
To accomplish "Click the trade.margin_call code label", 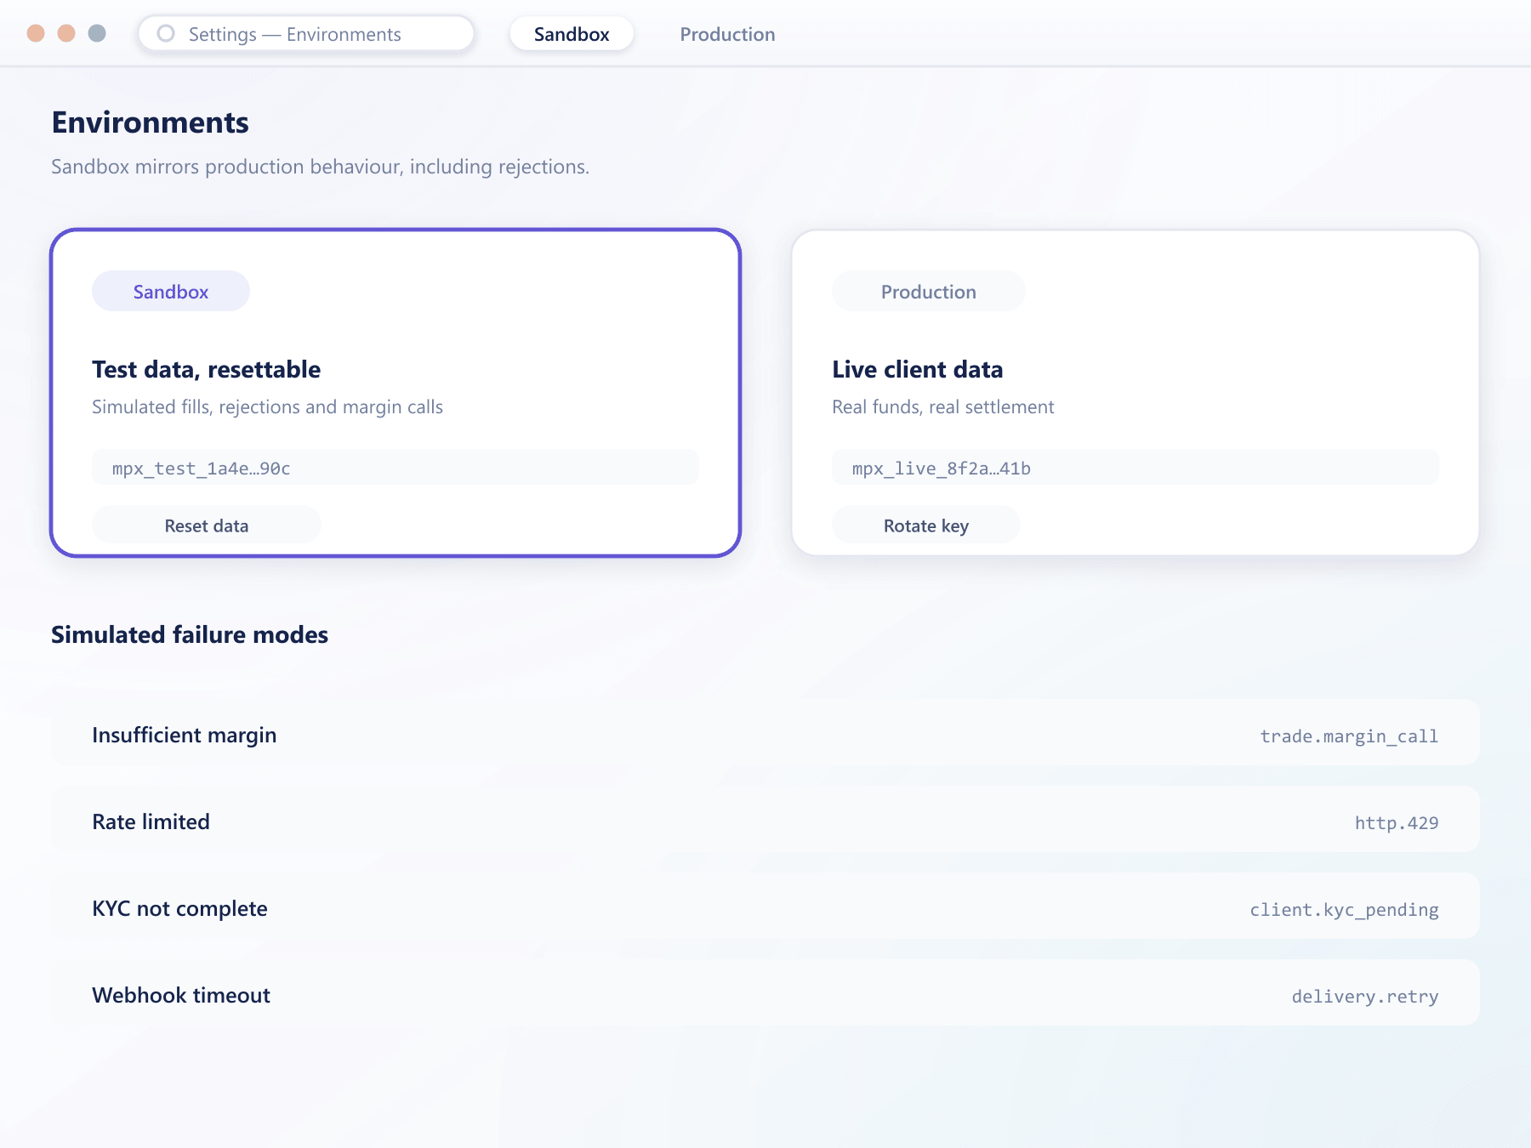I will click(1349, 736).
